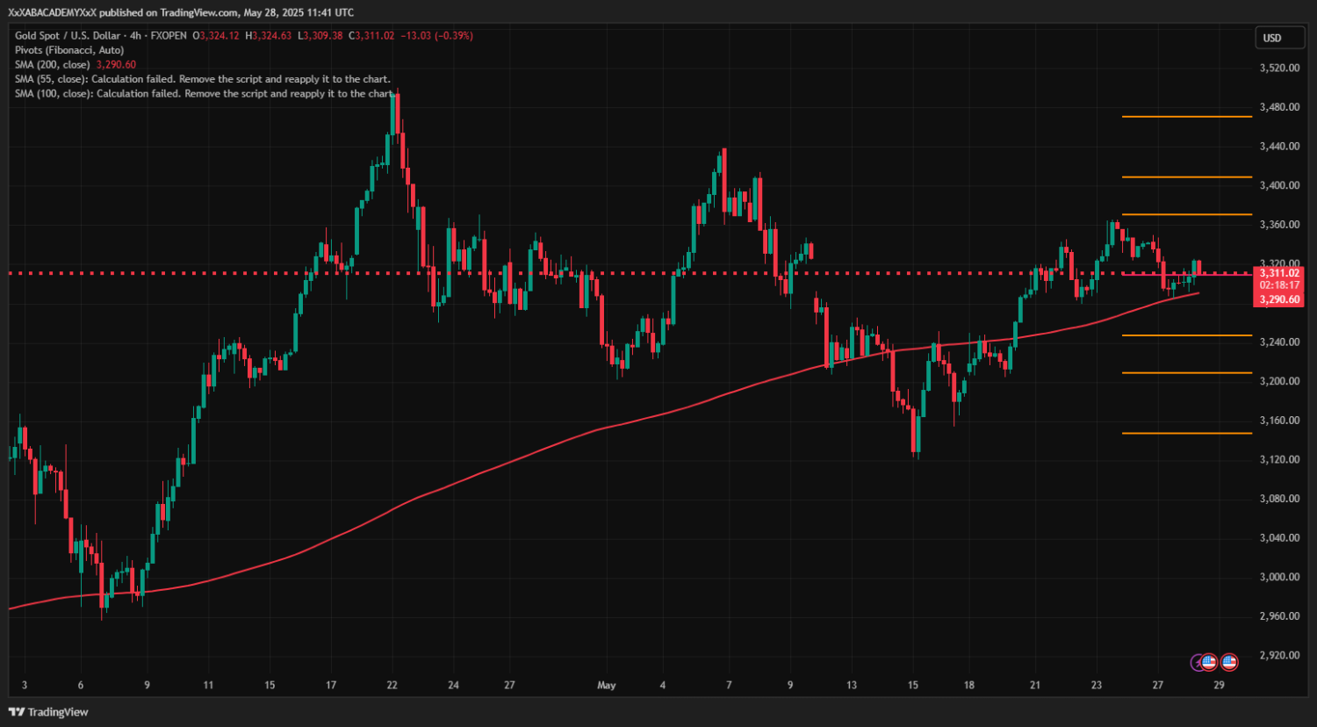Click the change value −13.03 (−0.39%)

point(436,36)
